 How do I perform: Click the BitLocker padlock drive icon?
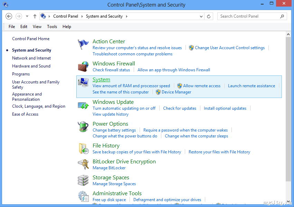(84, 164)
